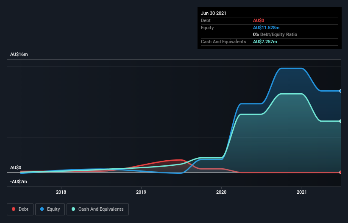Image resolution: width=348 pixels, height=223 pixels.
Task: Select the red Debt endpoint marker on chart
Action: 341,173
